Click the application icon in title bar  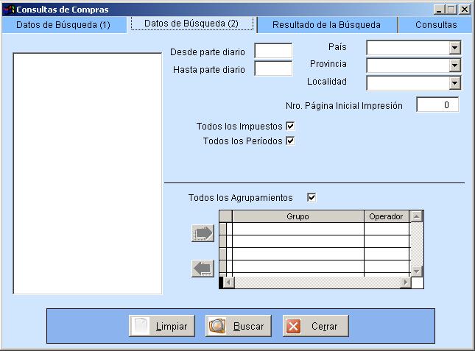[x=9, y=10]
